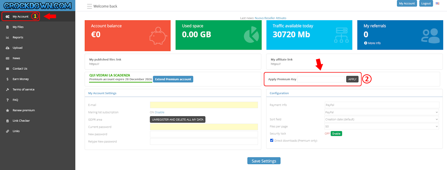Screen dimensions: 447x170
Task: Open the Files per page dropdown
Action: (382, 126)
